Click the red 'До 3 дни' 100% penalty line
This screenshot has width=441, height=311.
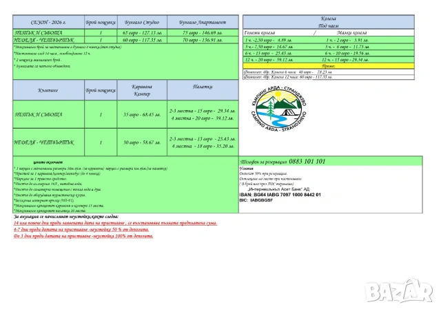(83, 236)
